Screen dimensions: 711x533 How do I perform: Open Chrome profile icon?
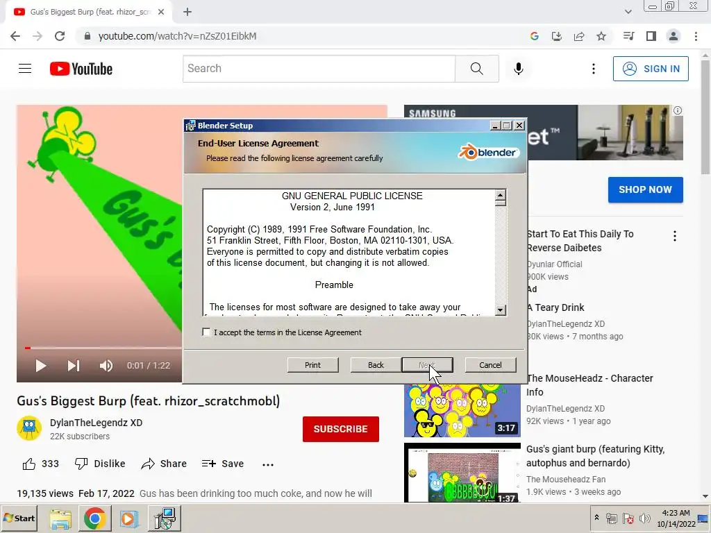pos(674,36)
